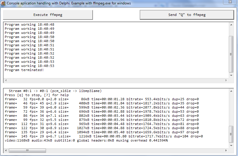Image resolution: width=238 pixels, height=156 pixels.
Task: Click the frame= 122 output line
Action: pyautogui.click(x=102, y=128)
